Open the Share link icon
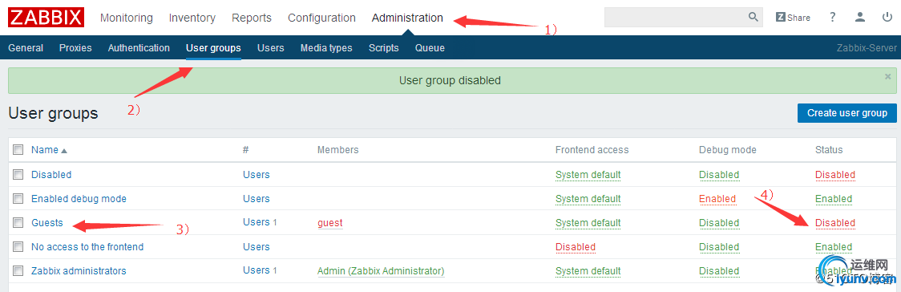Image resolution: width=901 pixels, height=292 pixels. coord(793,17)
